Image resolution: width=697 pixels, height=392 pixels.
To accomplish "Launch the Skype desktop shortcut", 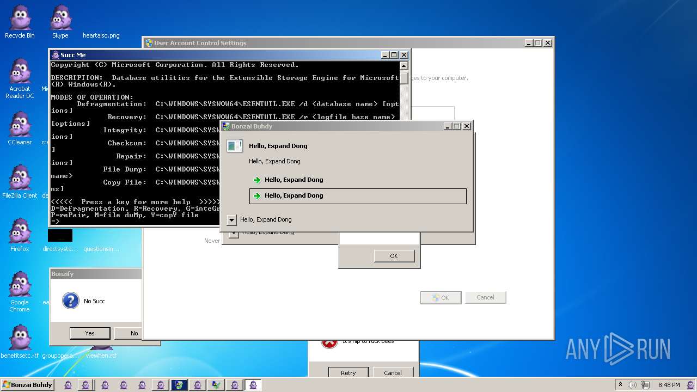I will (60, 22).
